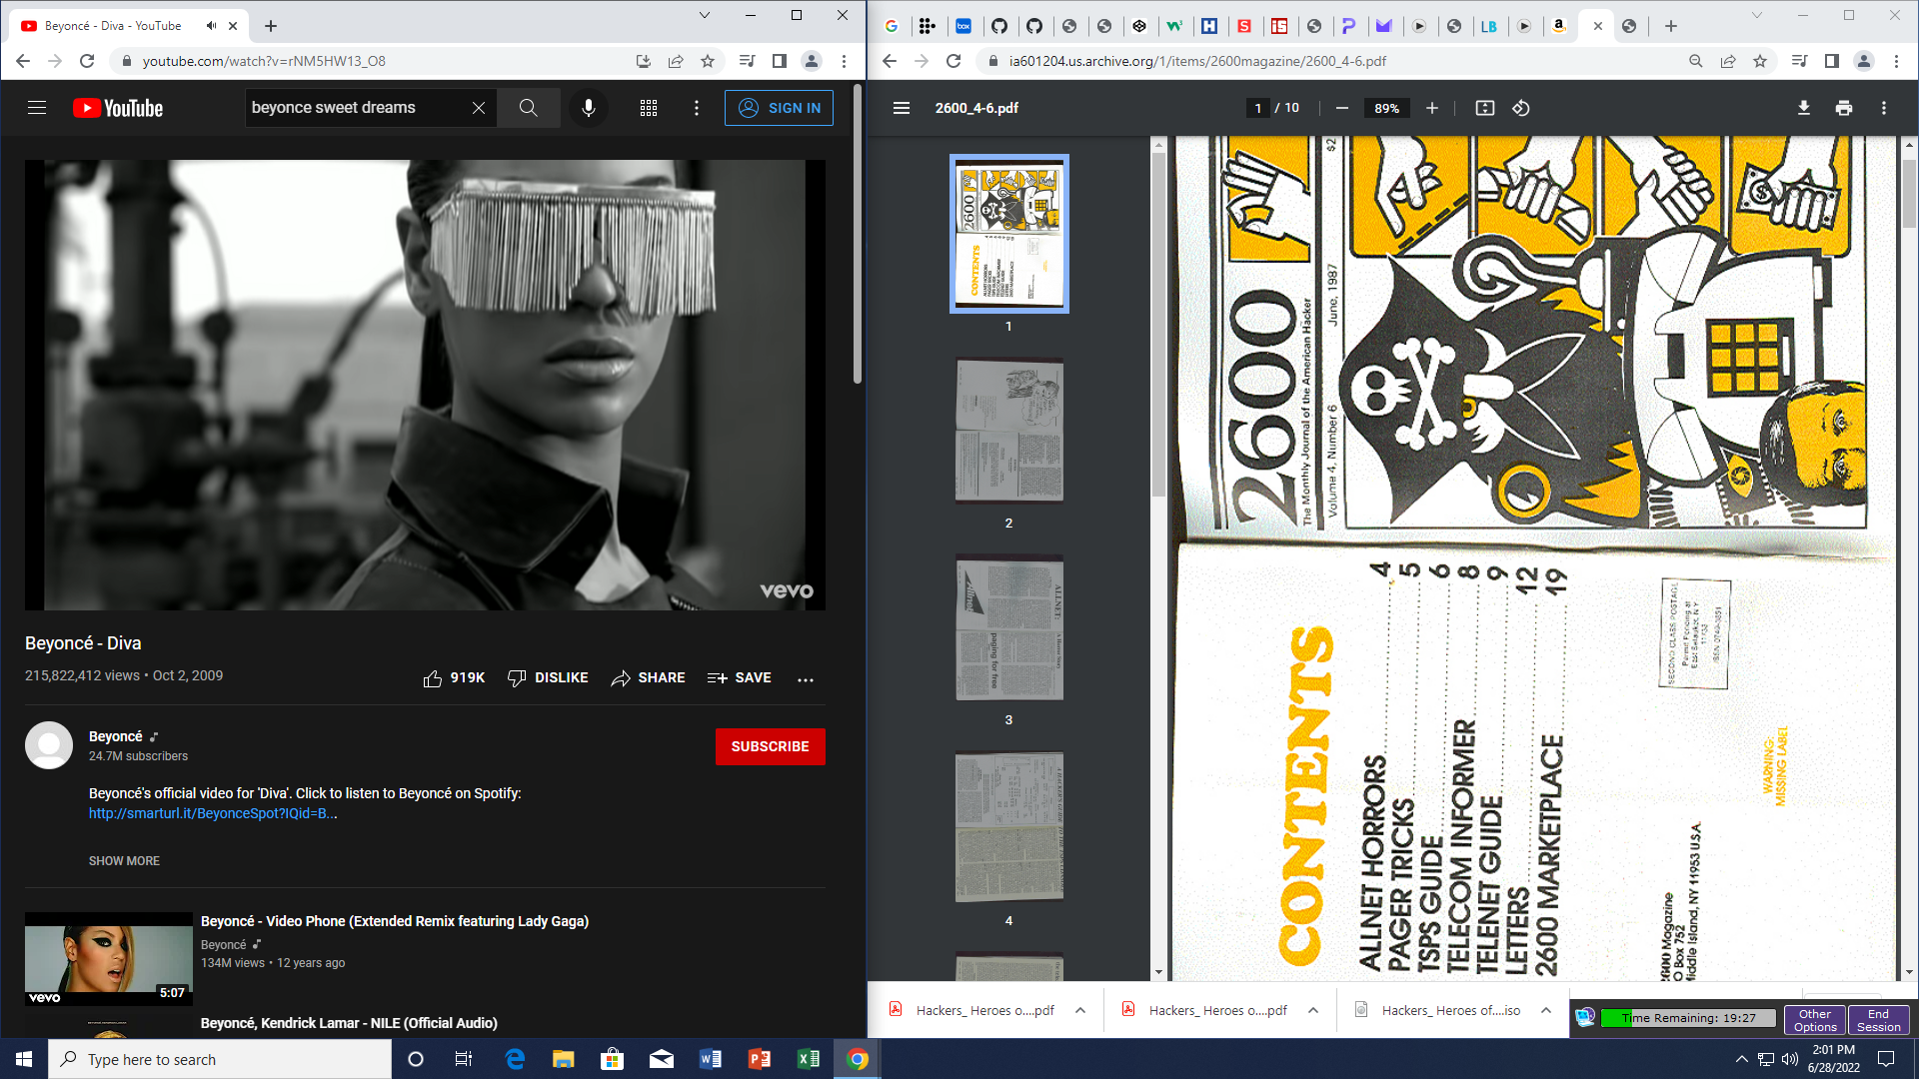
Task: Subscribe to the Beyoncé channel
Action: click(770, 746)
